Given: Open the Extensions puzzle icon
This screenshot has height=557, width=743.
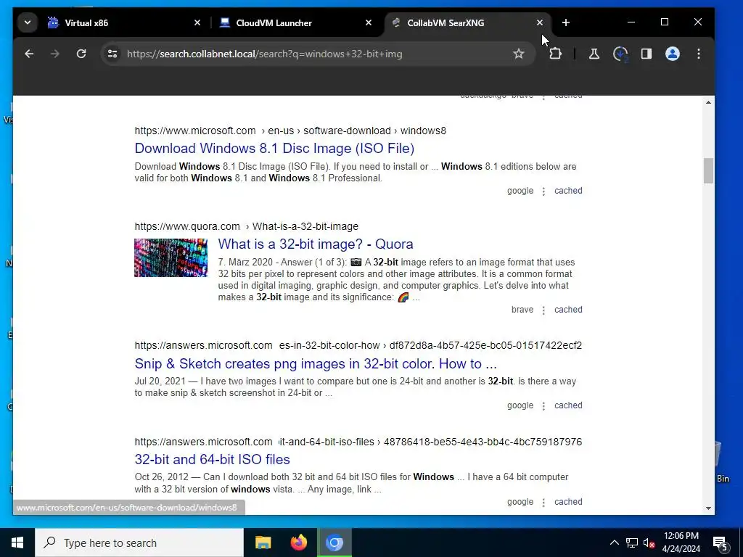Looking at the screenshot, I should coord(555,54).
